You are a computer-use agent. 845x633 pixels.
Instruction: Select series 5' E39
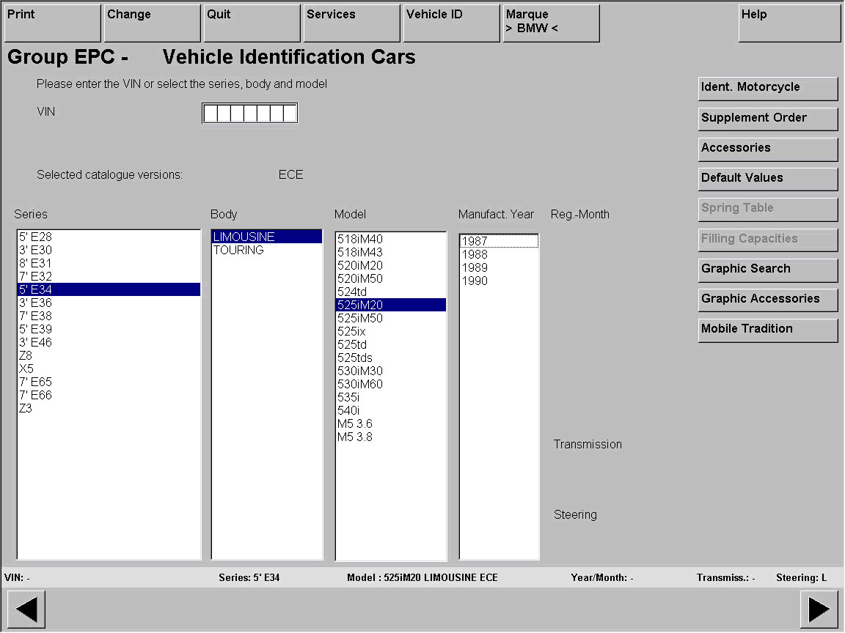pos(109,329)
